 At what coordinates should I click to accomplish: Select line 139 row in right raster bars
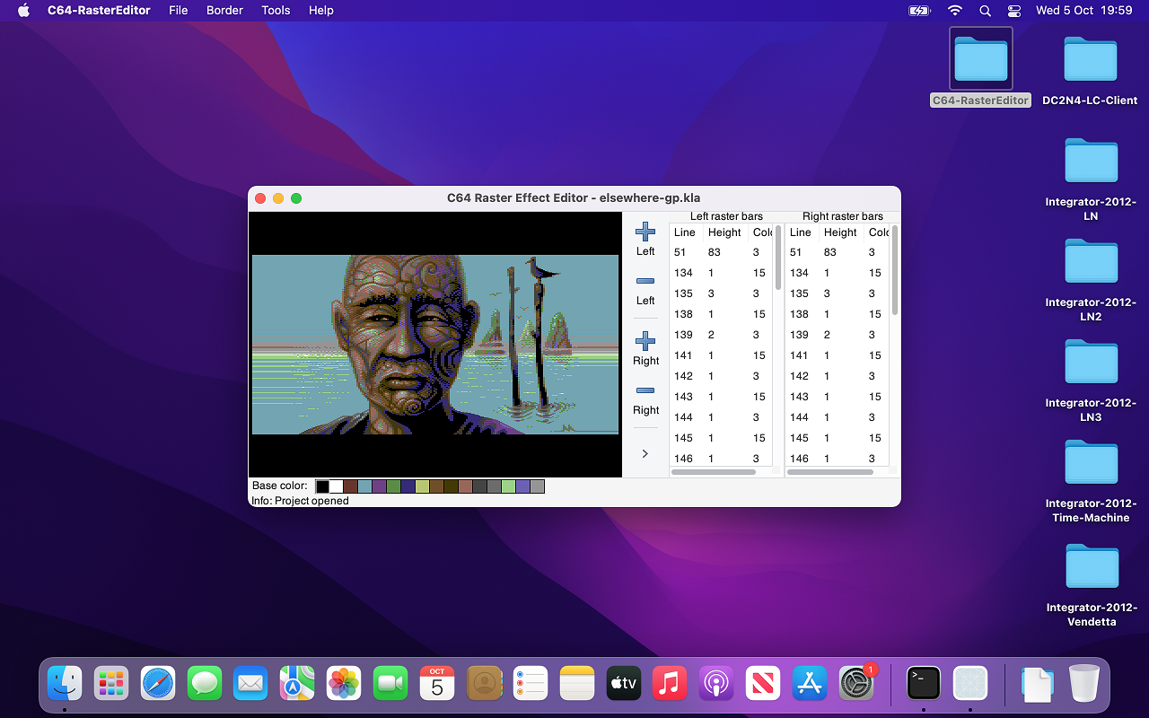(838, 335)
